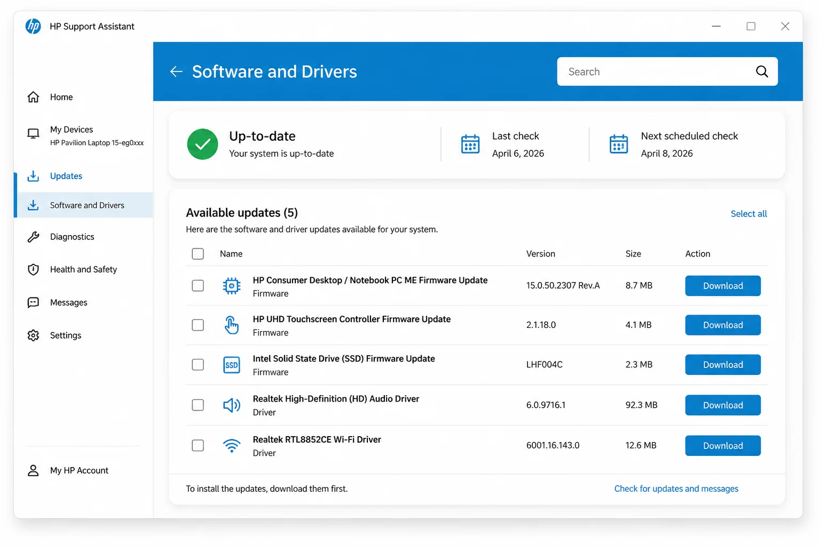The image size is (820, 546).
Task: Download the ME Firmware Update
Action: [723, 286]
